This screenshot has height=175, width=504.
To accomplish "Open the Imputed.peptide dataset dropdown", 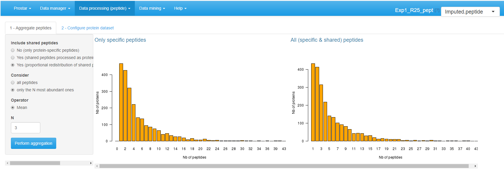I will [x=470, y=12].
